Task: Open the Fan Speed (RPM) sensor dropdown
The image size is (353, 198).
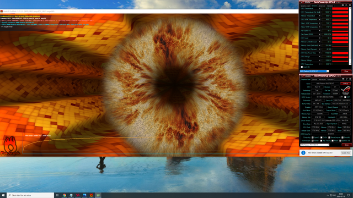Action: [319, 34]
